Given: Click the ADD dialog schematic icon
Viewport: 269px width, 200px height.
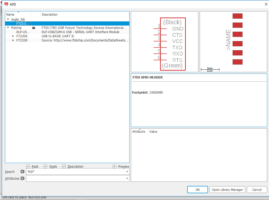Looking at the screenshot, I should point(6,4).
